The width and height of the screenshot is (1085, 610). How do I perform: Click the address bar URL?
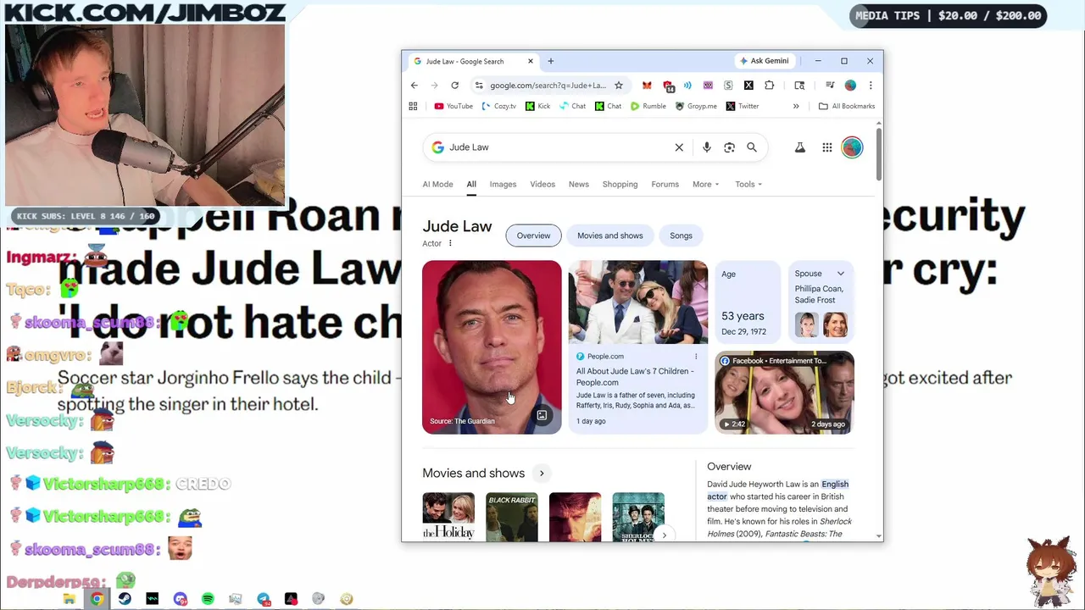click(x=548, y=86)
